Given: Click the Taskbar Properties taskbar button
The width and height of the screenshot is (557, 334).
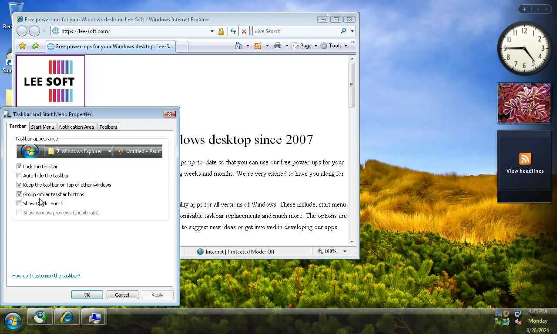Looking at the screenshot, I should pos(94,317).
